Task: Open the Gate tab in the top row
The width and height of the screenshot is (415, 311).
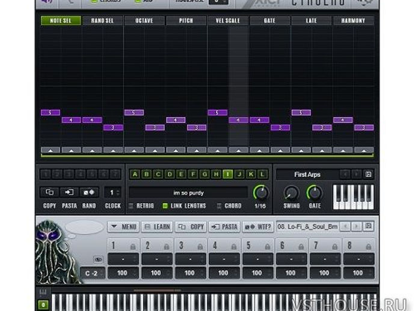Action: pos(269,20)
